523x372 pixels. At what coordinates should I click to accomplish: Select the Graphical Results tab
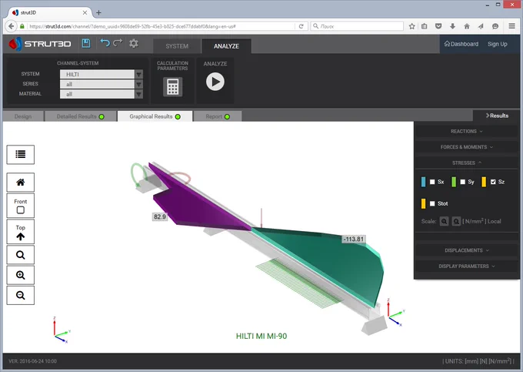[155, 116]
